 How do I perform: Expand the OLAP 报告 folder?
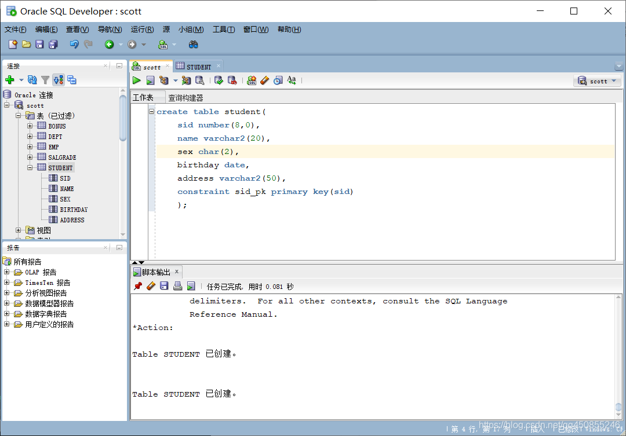[7, 272]
